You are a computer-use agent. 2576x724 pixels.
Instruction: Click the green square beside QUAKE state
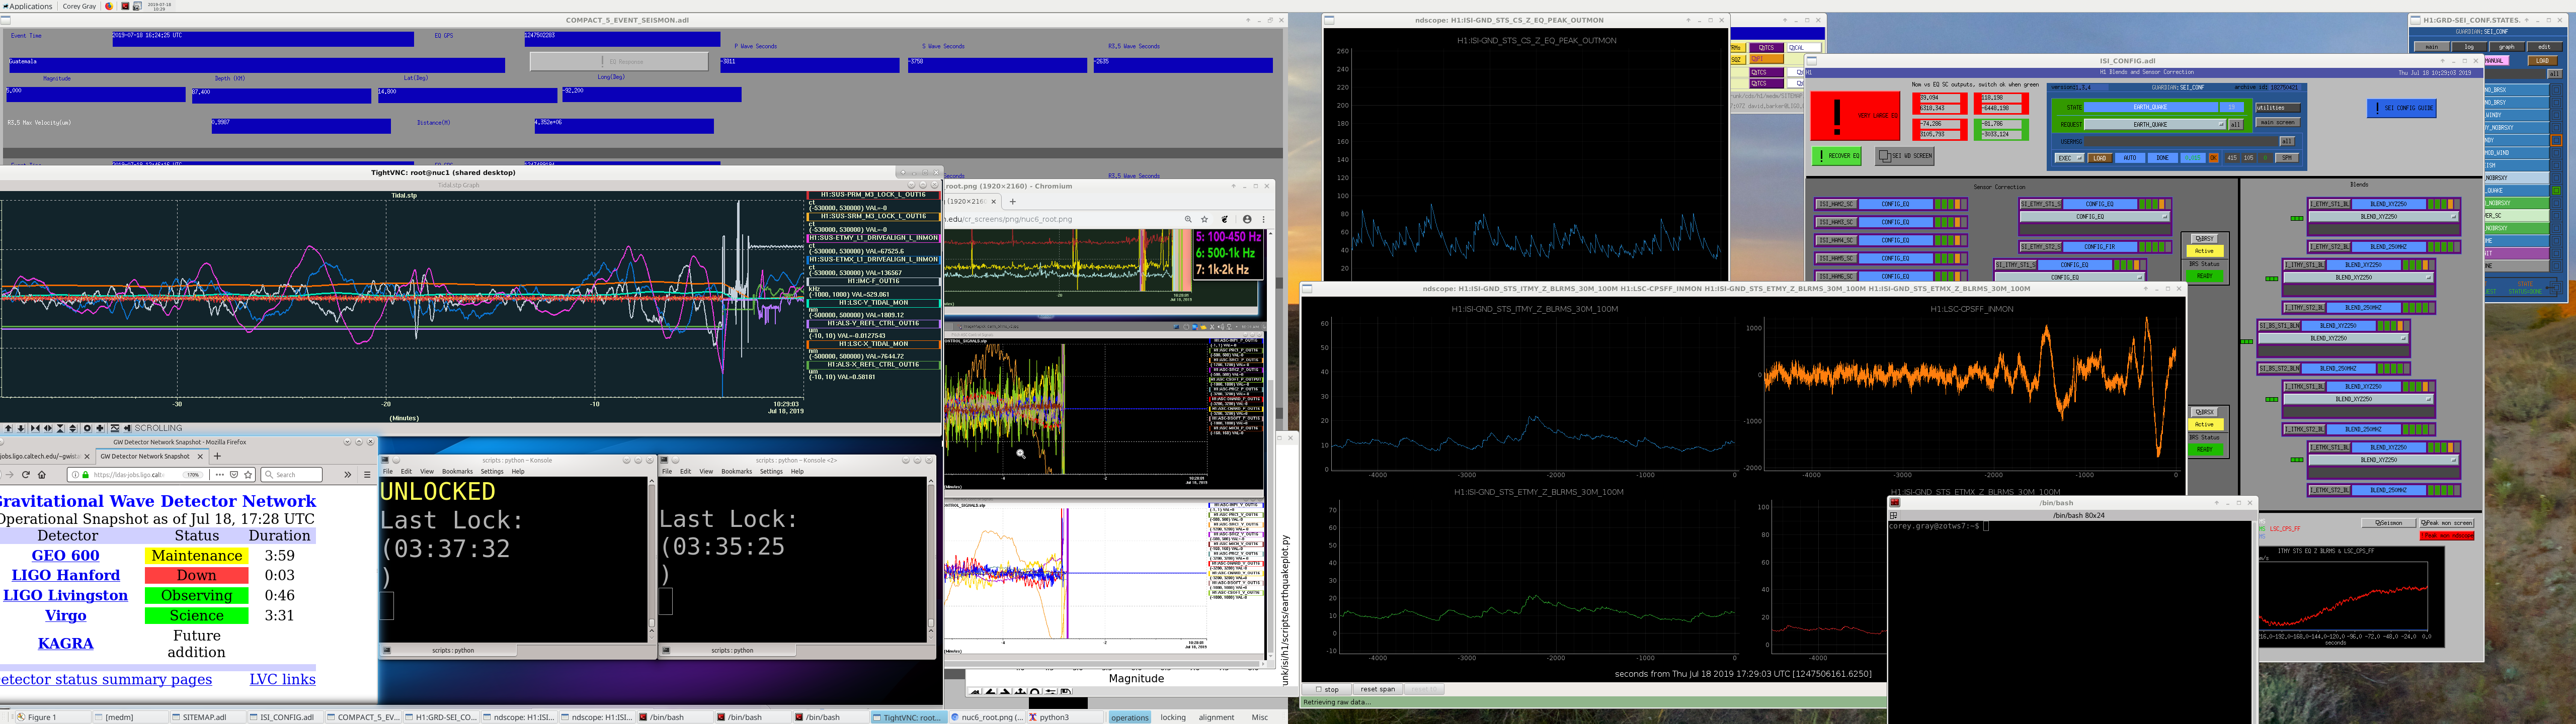[2556, 191]
